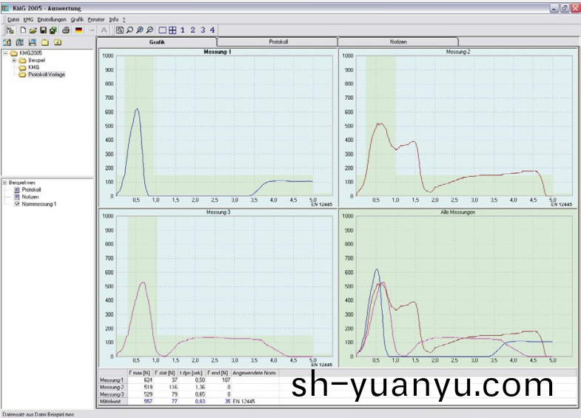Click the single graph layout icon

pyautogui.click(x=163, y=30)
